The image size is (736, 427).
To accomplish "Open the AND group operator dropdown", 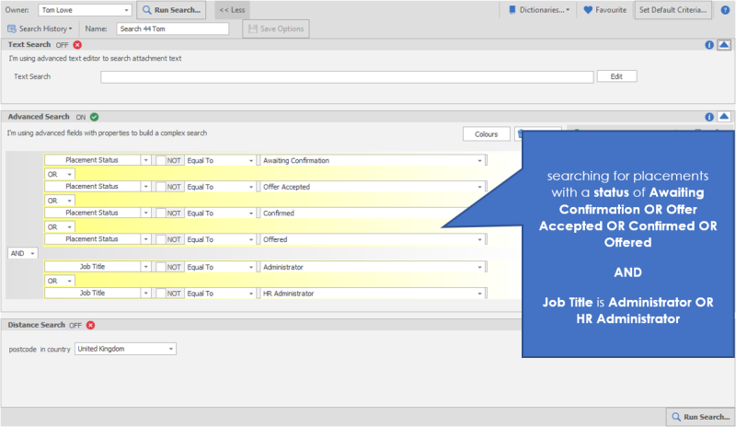I will point(22,253).
